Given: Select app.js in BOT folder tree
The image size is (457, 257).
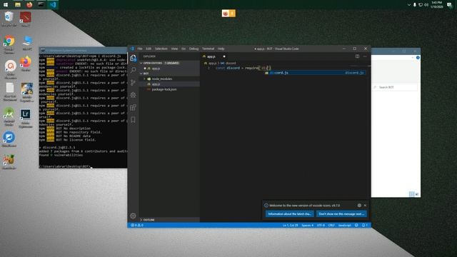Looking at the screenshot, I should (x=170, y=84).
